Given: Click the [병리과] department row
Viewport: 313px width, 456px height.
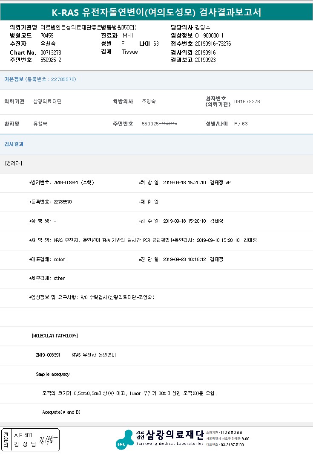Looking at the screenshot, I should coord(14,163).
